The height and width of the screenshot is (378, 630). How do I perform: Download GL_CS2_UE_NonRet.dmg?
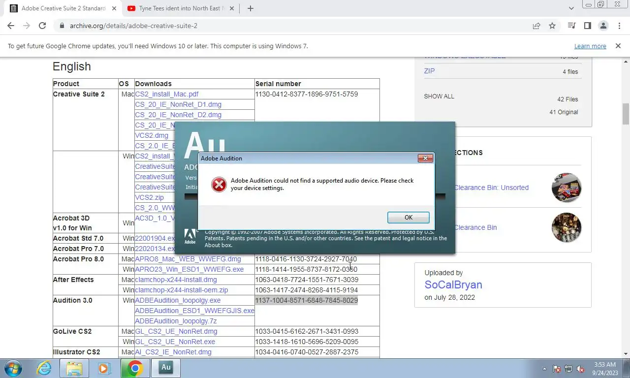click(x=176, y=331)
